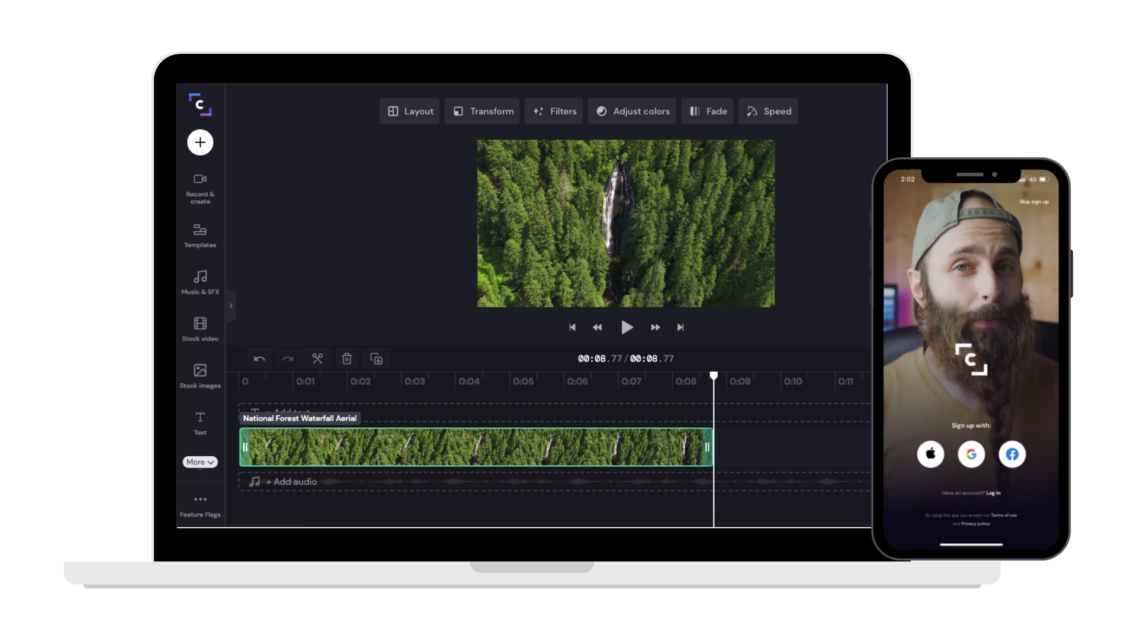This screenshot has width=1137, height=639.
Task: Select the Text tool in sidebar
Action: click(200, 422)
